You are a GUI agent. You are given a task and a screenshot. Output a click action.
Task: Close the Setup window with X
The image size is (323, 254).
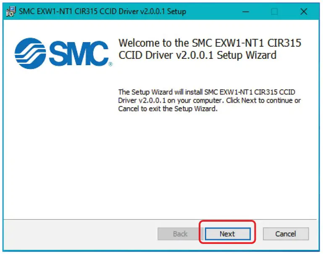point(304,11)
